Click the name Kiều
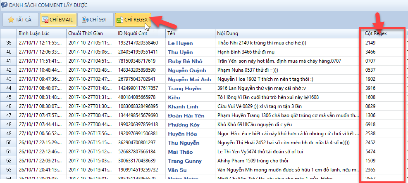Image resolution: width=408 pixels, height=183 pixels. coord(174,98)
